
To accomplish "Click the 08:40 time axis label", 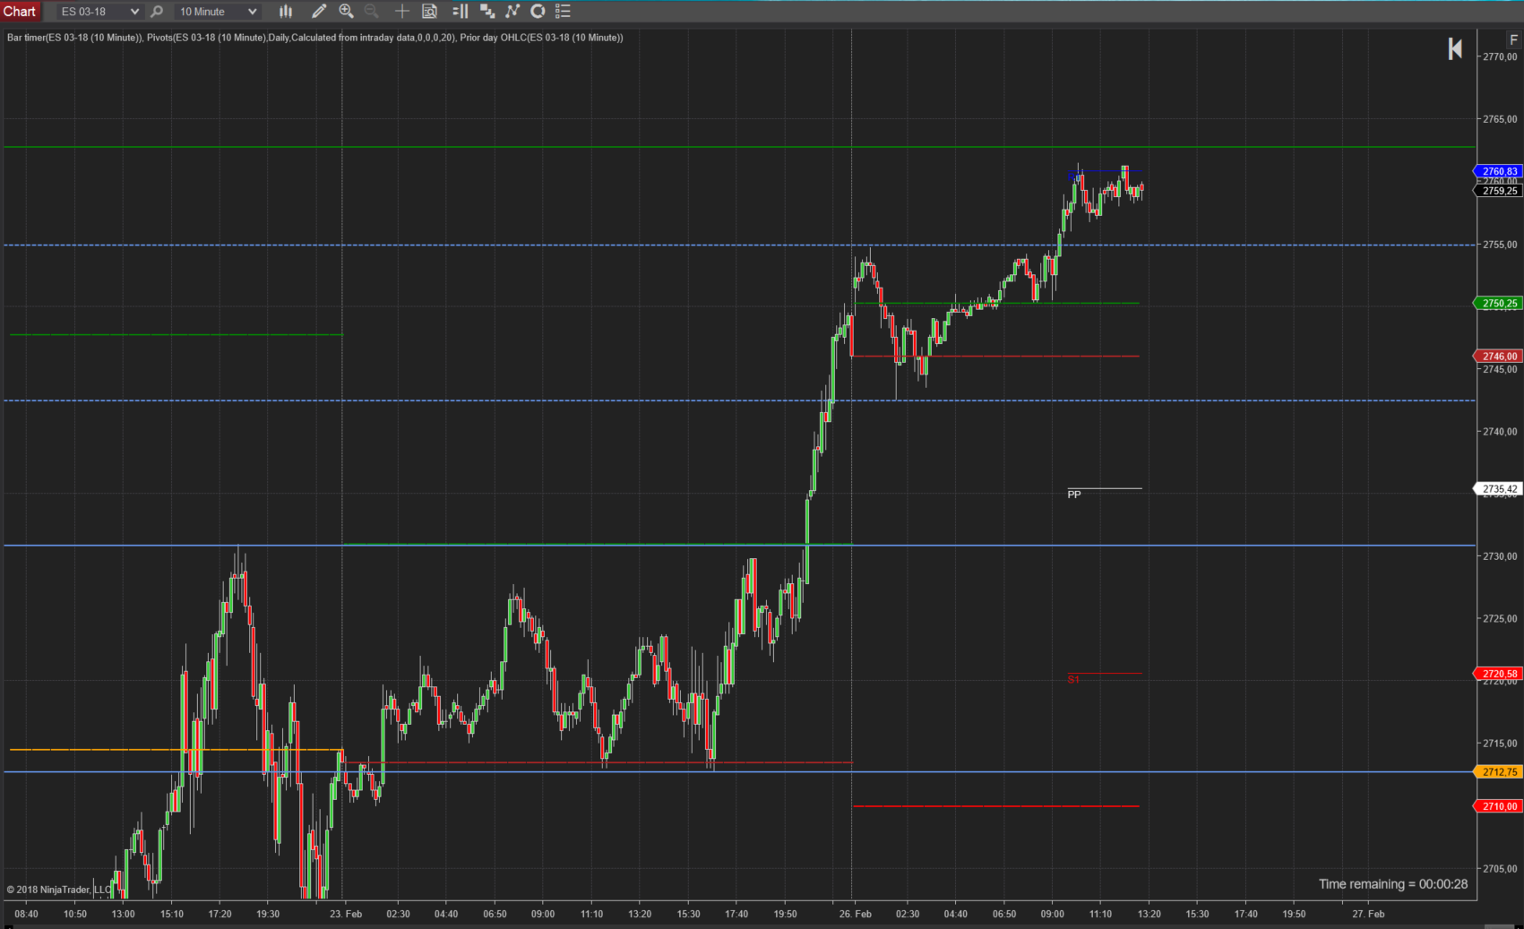I will (x=26, y=914).
